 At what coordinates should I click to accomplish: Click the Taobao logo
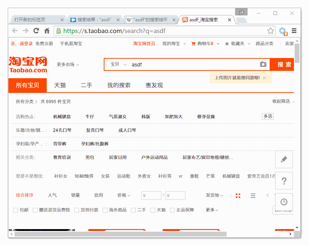click(28, 65)
